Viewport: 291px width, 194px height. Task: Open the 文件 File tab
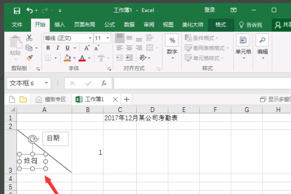(17, 25)
